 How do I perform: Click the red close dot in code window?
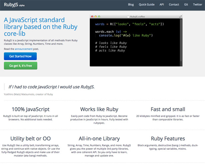pos(92,17)
